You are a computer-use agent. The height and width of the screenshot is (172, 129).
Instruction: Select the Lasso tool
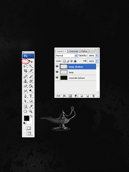tap(25, 66)
